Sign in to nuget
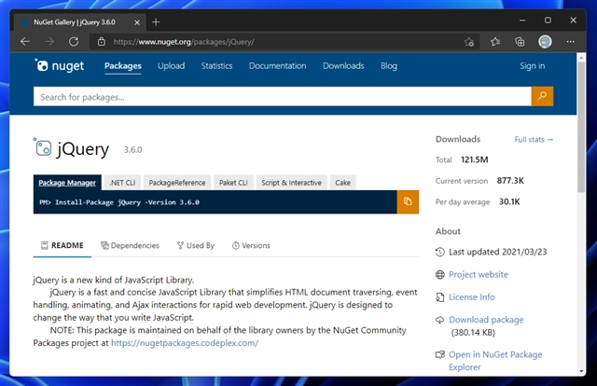 coord(533,66)
